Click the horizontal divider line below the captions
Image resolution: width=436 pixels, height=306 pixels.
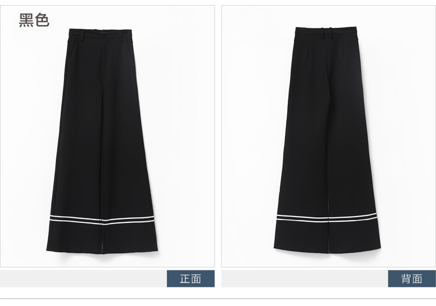pyautogui.click(x=218, y=299)
